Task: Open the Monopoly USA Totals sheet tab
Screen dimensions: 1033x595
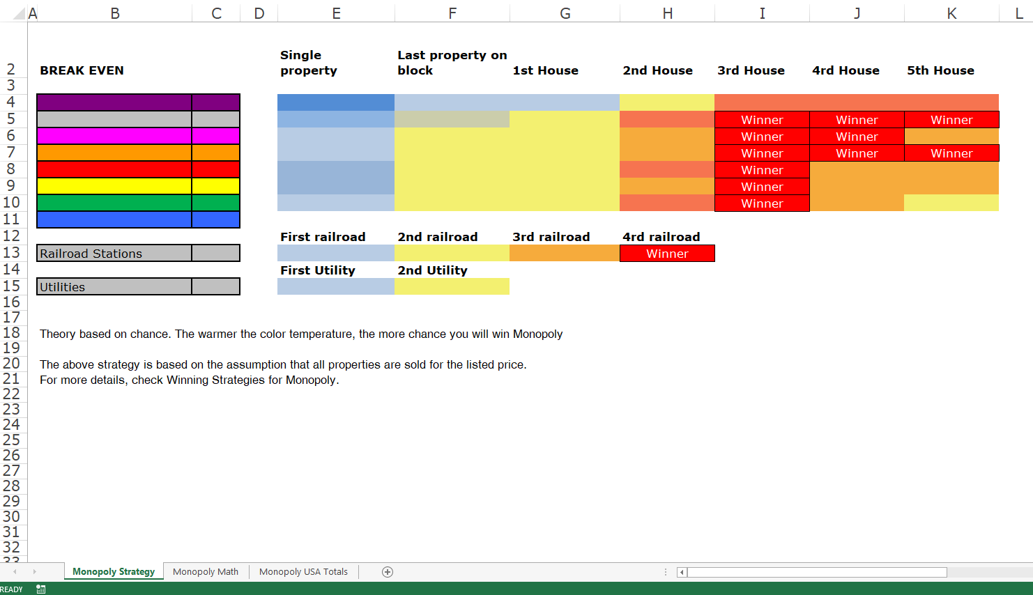Action: coord(303,572)
